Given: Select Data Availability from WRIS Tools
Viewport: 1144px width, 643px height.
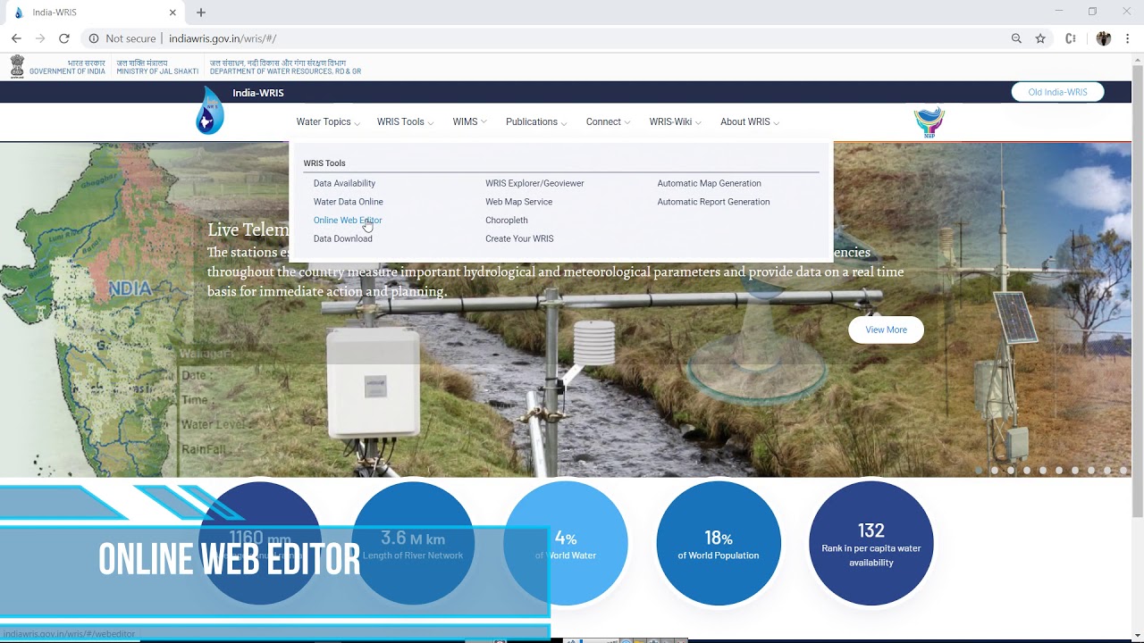Looking at the screenshot, I should pos(344,184).
